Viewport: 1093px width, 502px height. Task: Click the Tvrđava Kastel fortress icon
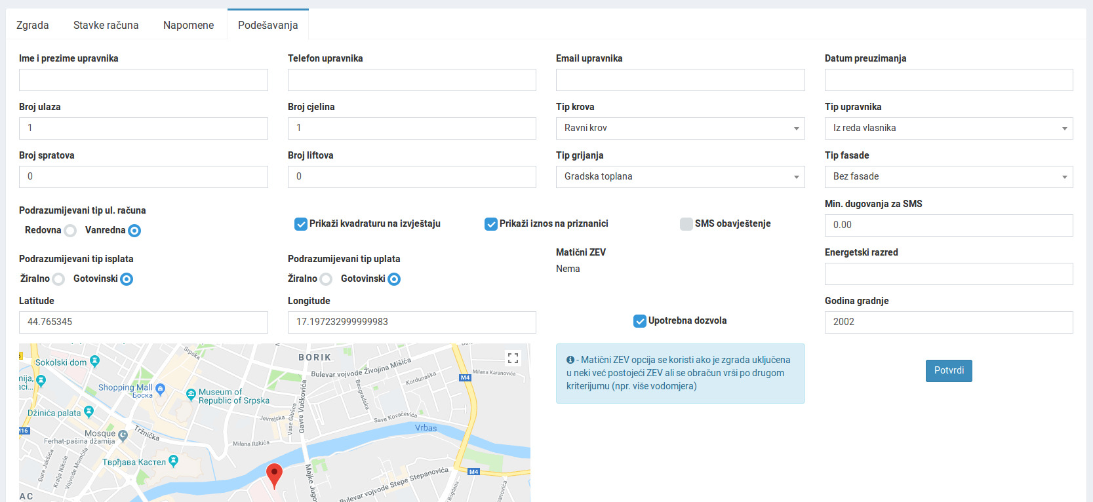coord(173,461)
